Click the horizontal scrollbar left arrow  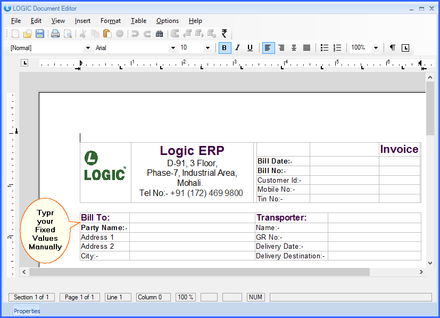pyautogui.click(x=24, y=272)
